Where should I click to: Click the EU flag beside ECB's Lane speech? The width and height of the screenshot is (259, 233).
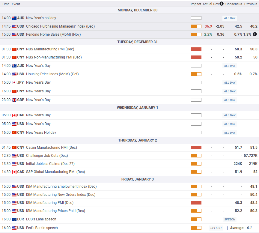[14, 219]
